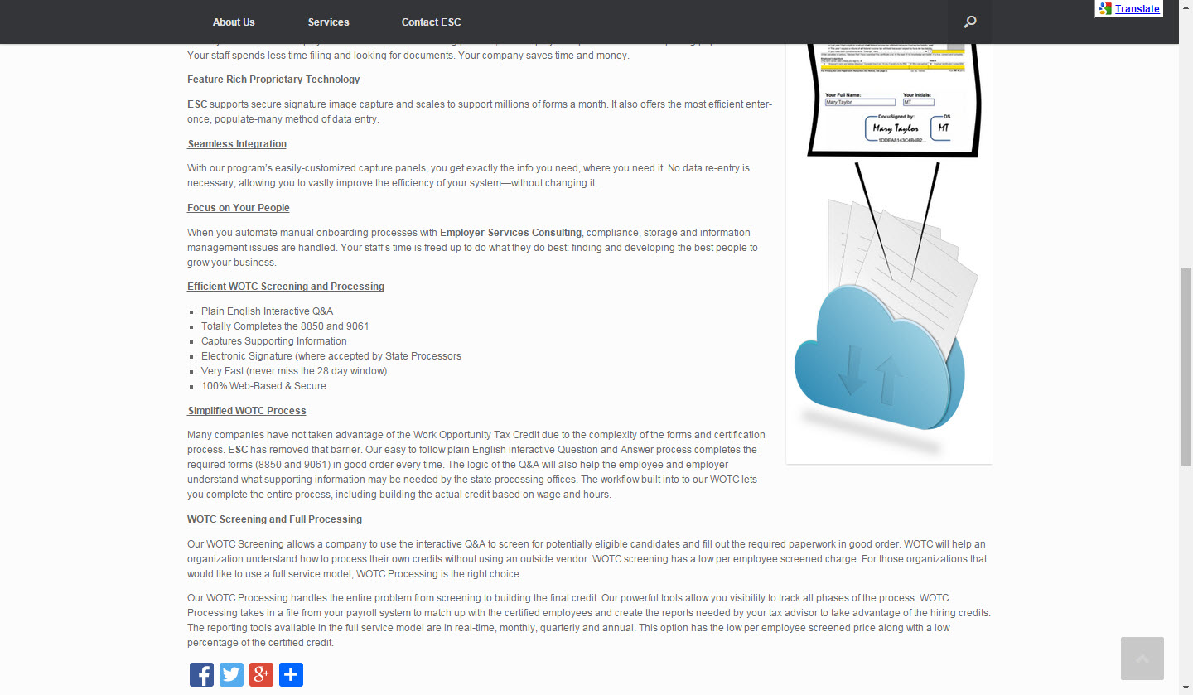1193x695 pixels.
Task: Open the About Us menu
Action: coord(234,22)
